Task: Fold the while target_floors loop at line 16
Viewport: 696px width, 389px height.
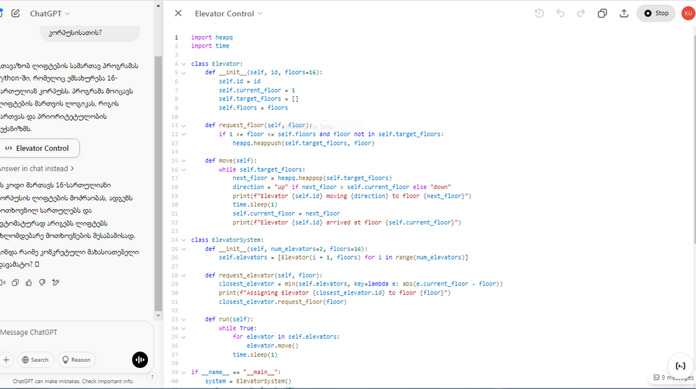Action: pos(184,169)
